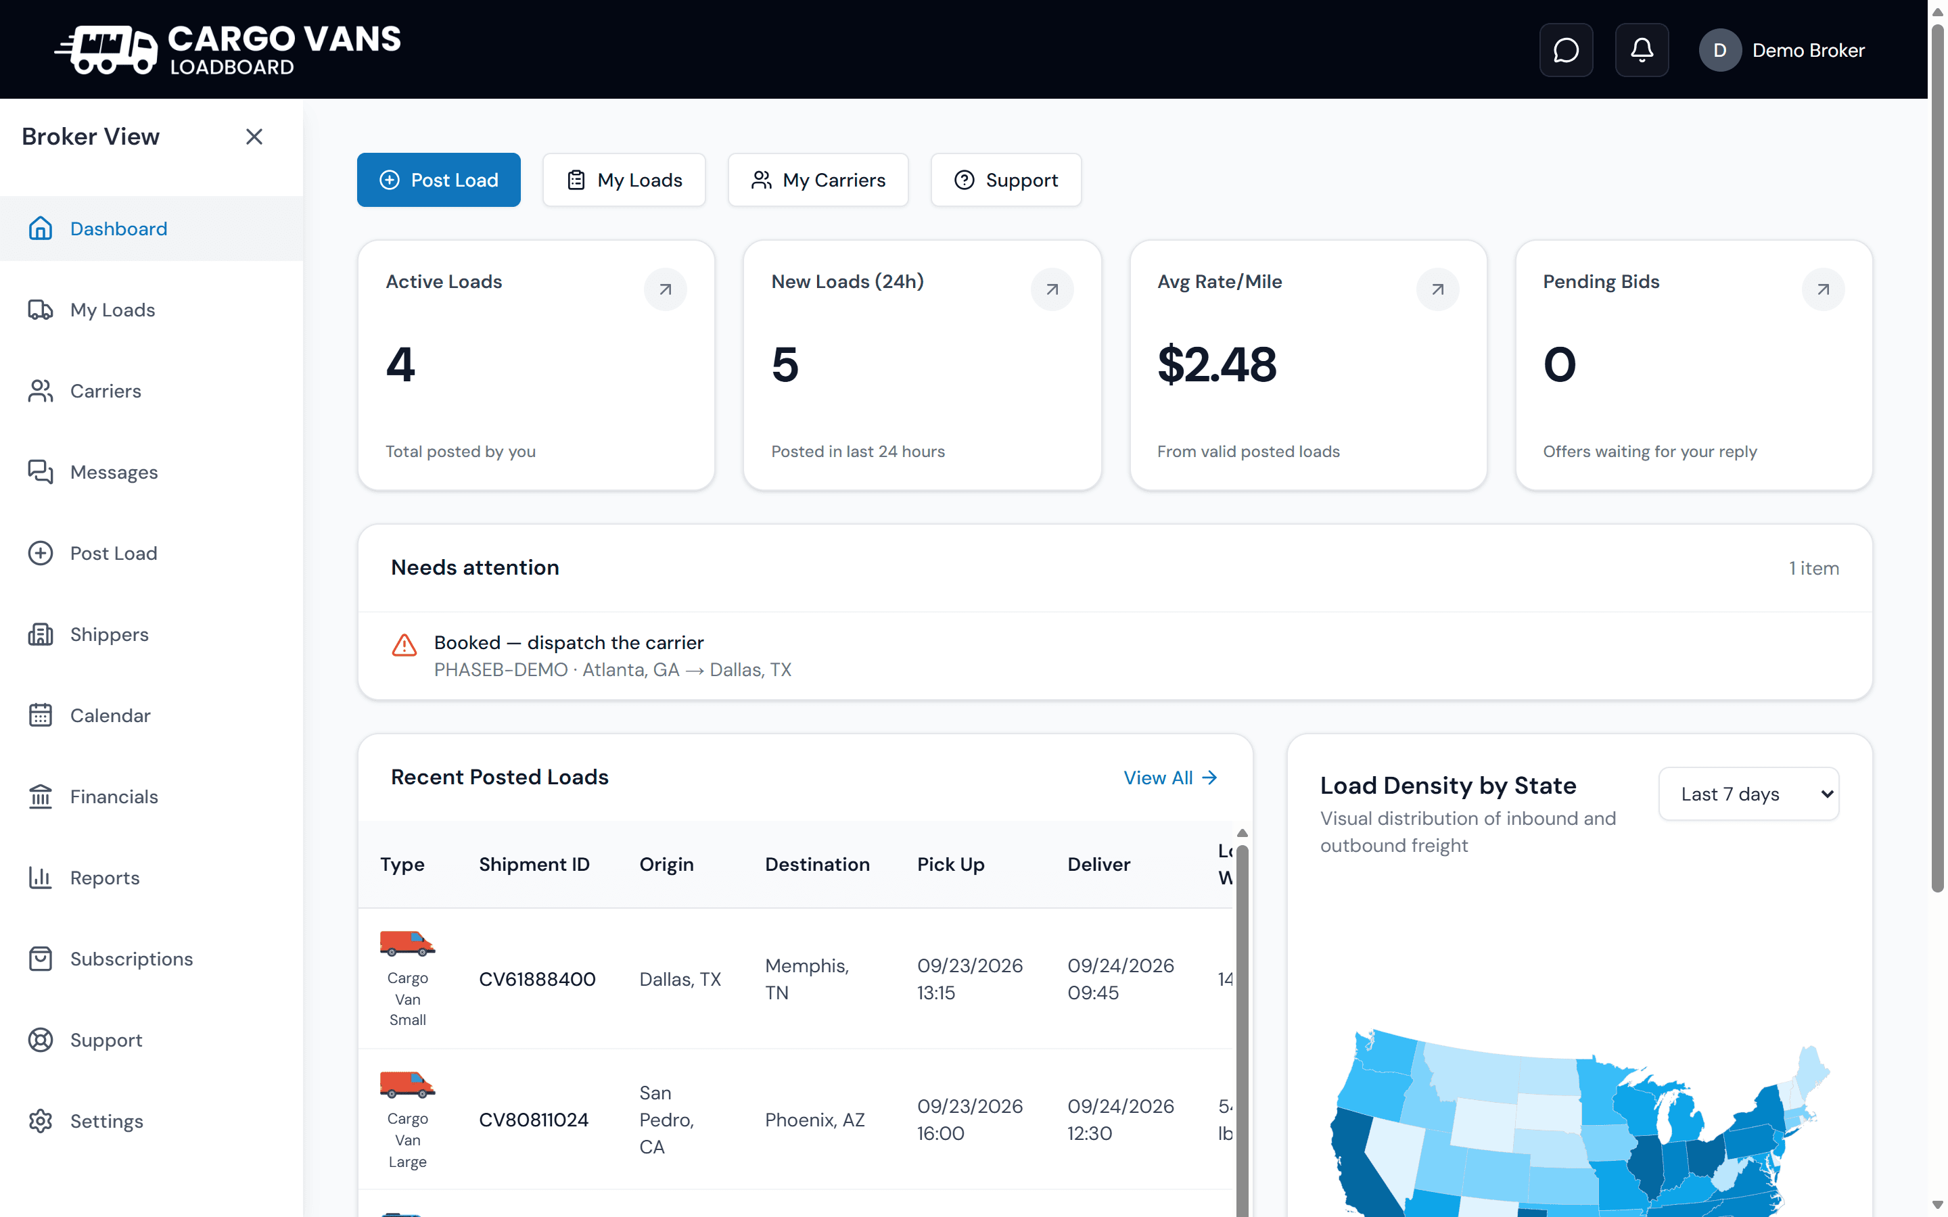Click the Support top button
The height and width of the screenshot is (1217, 1948).
tap(1005, 181)
